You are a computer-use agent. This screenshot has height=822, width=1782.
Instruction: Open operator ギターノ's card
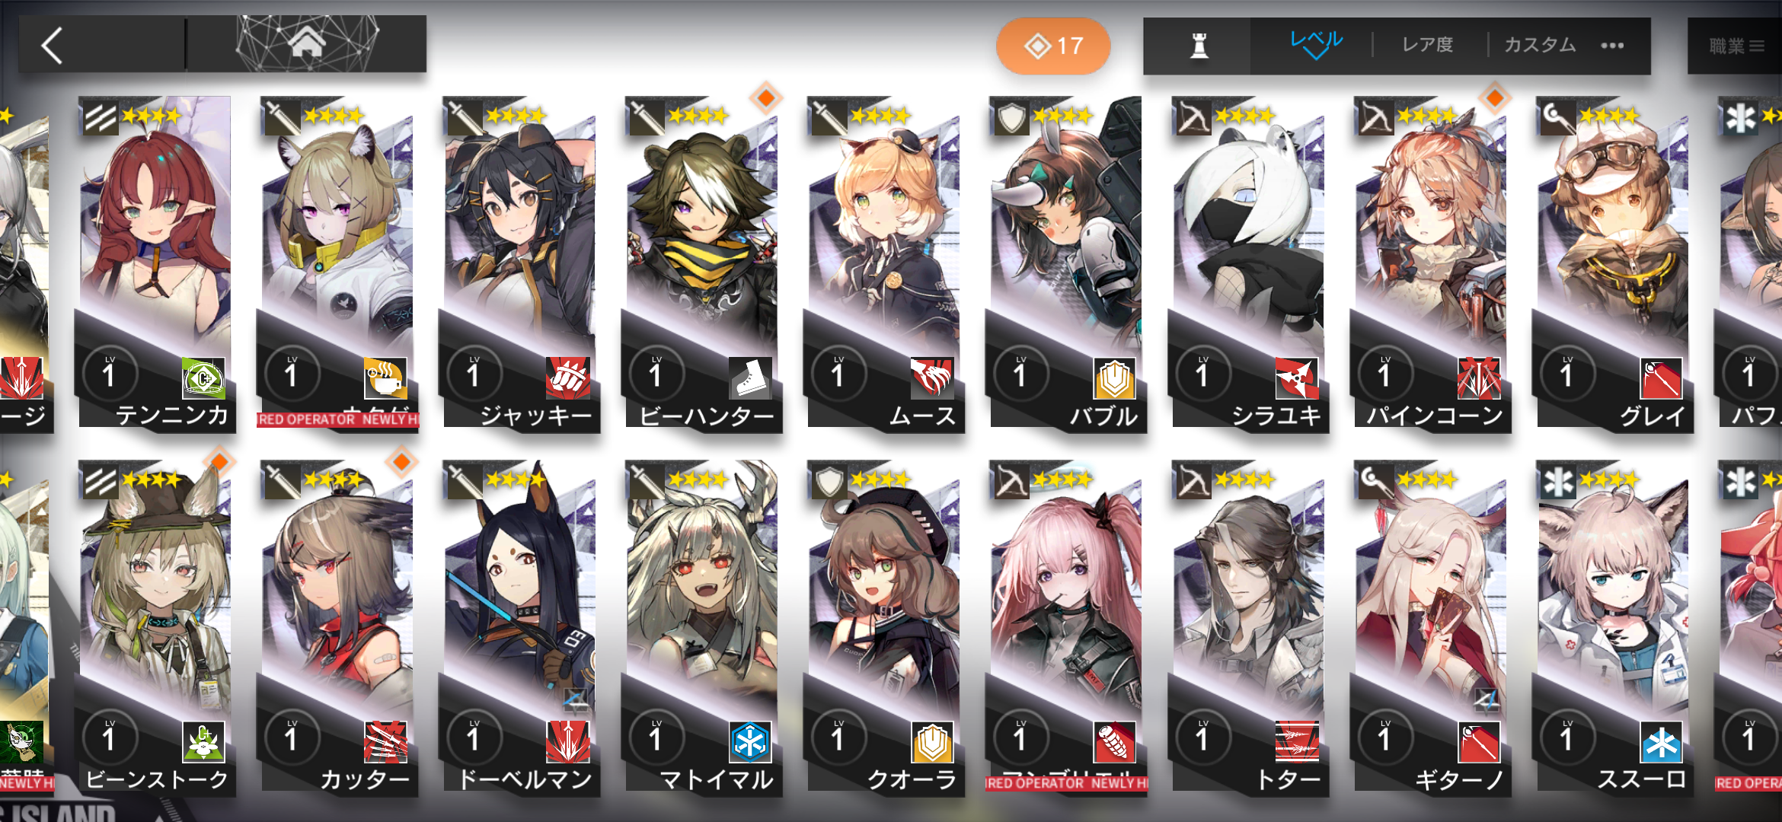pyautogui.click(x=1430, y=626)
